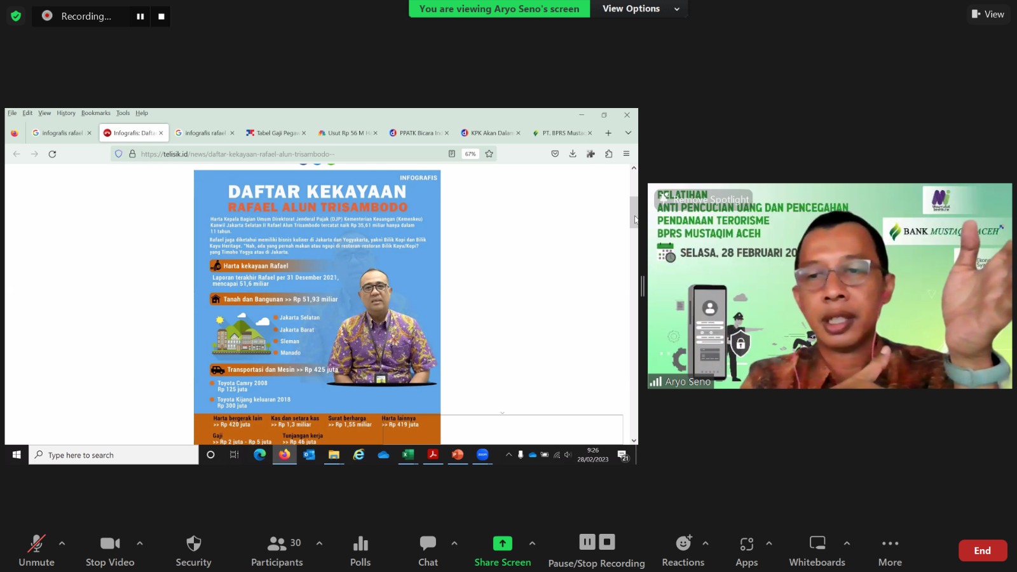Expand sharing options chevron beside Share Screen
This screenshot has height=572, width=1017.
pyautogui.click(x=531, y=543)
